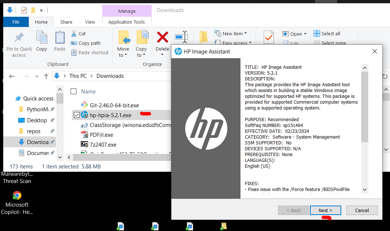Select Documents in the navigation pane
The height and width of the screenshot is (231, 390).
tap(38, 153)
